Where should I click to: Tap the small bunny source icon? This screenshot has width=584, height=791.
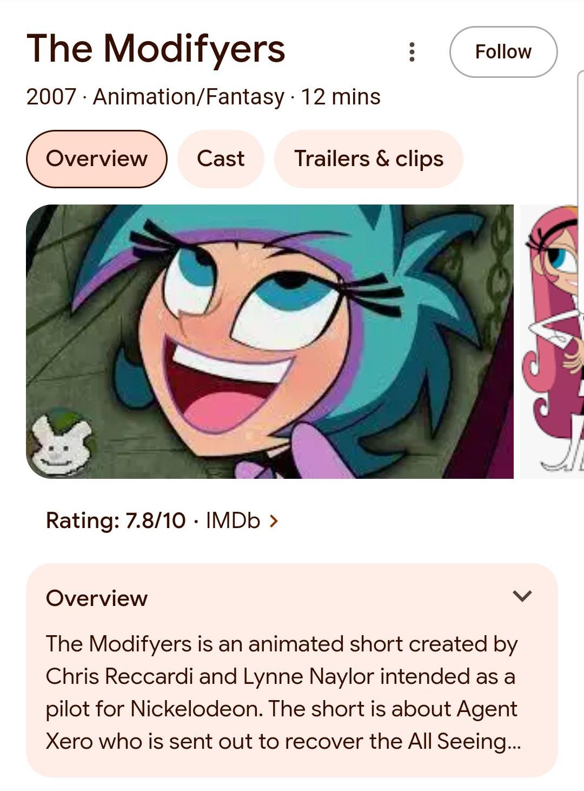click(x=62, y=442)
